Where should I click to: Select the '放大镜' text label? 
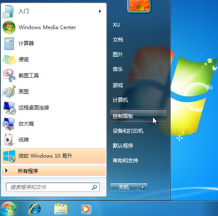[x=26, y=124]
